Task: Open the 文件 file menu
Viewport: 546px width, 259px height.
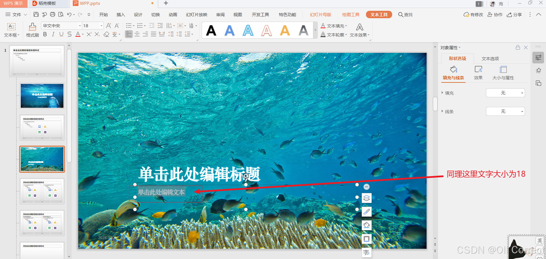Action: click(x=16, y=14)
